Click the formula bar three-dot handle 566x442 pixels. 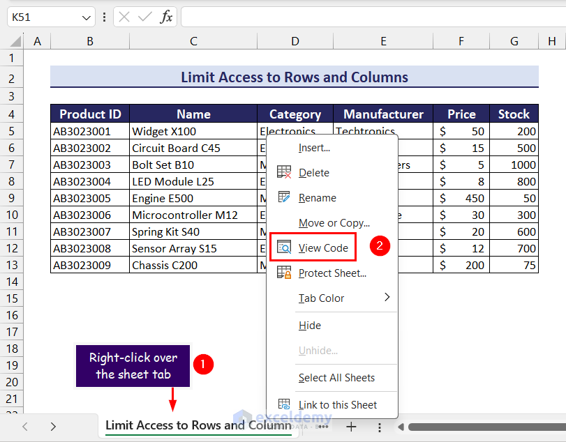(x=104, y=17)
